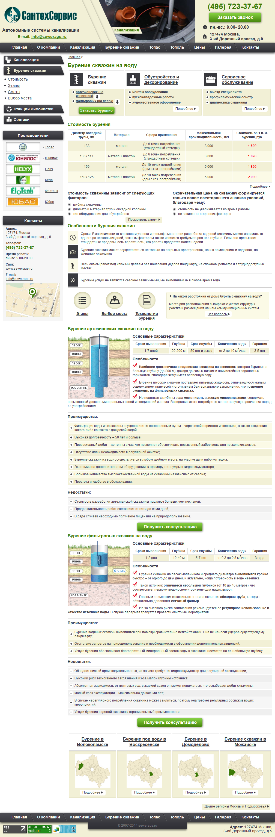Open Подробнее under Бурение в Волоколамске
Screen dimensions: 275x837
pyautogui.click(x=92, y=792)
